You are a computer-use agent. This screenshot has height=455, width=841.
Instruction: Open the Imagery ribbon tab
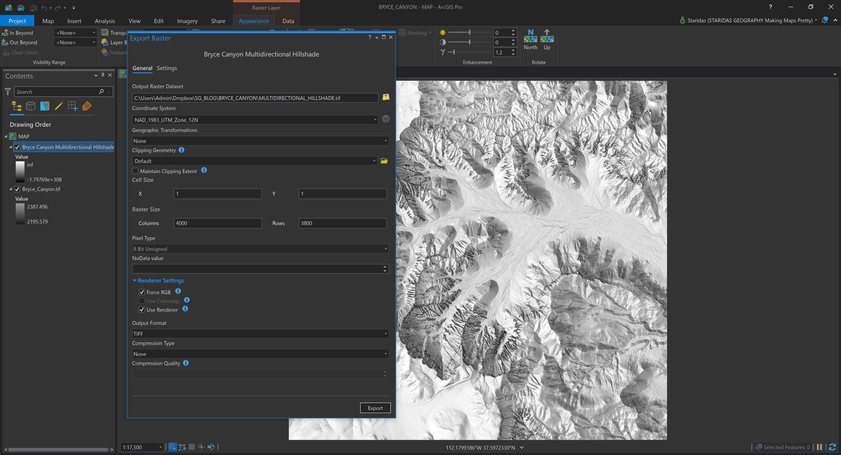[x=187, y=20]
